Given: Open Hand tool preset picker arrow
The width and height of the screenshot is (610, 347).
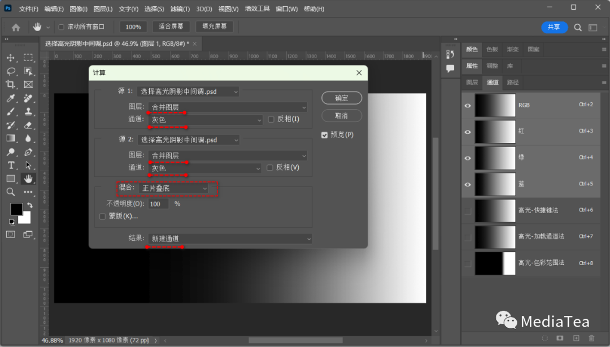Looking at the screenshot, I should [48, 27].
